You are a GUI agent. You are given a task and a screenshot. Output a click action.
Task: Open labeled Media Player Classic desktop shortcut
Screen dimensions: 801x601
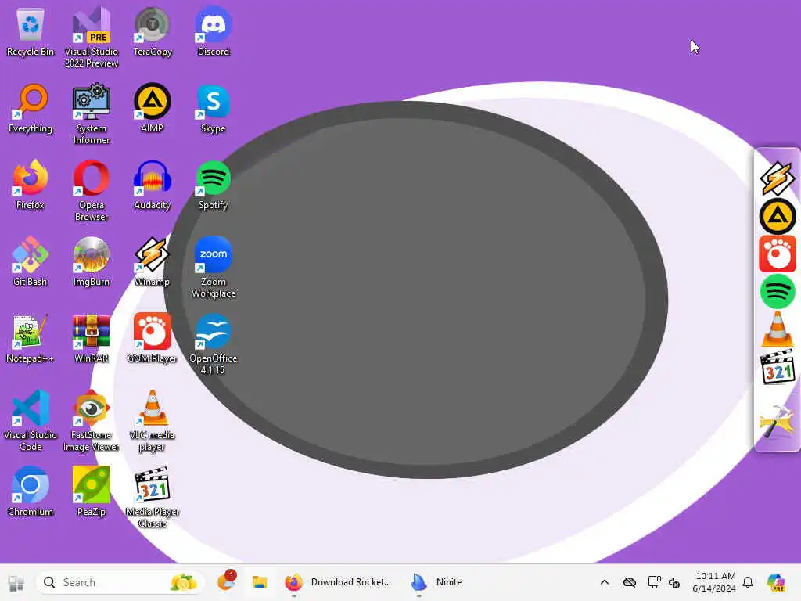(x=153, y=497)
